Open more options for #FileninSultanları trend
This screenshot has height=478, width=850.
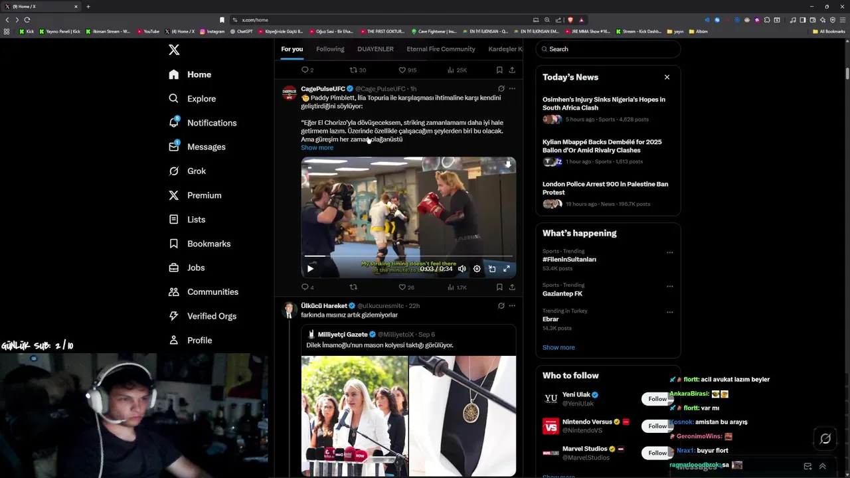(669, 252)
